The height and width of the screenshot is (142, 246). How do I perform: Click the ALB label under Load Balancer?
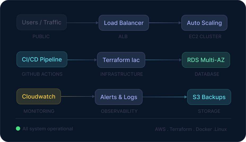123,37
